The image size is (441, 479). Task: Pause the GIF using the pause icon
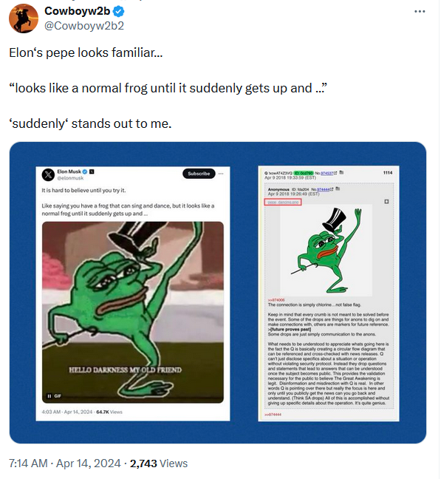49,396
